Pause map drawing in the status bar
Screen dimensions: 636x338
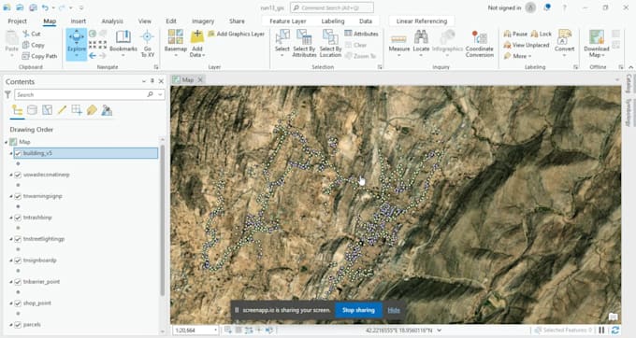pyautogui.click(x=602, y=331)
